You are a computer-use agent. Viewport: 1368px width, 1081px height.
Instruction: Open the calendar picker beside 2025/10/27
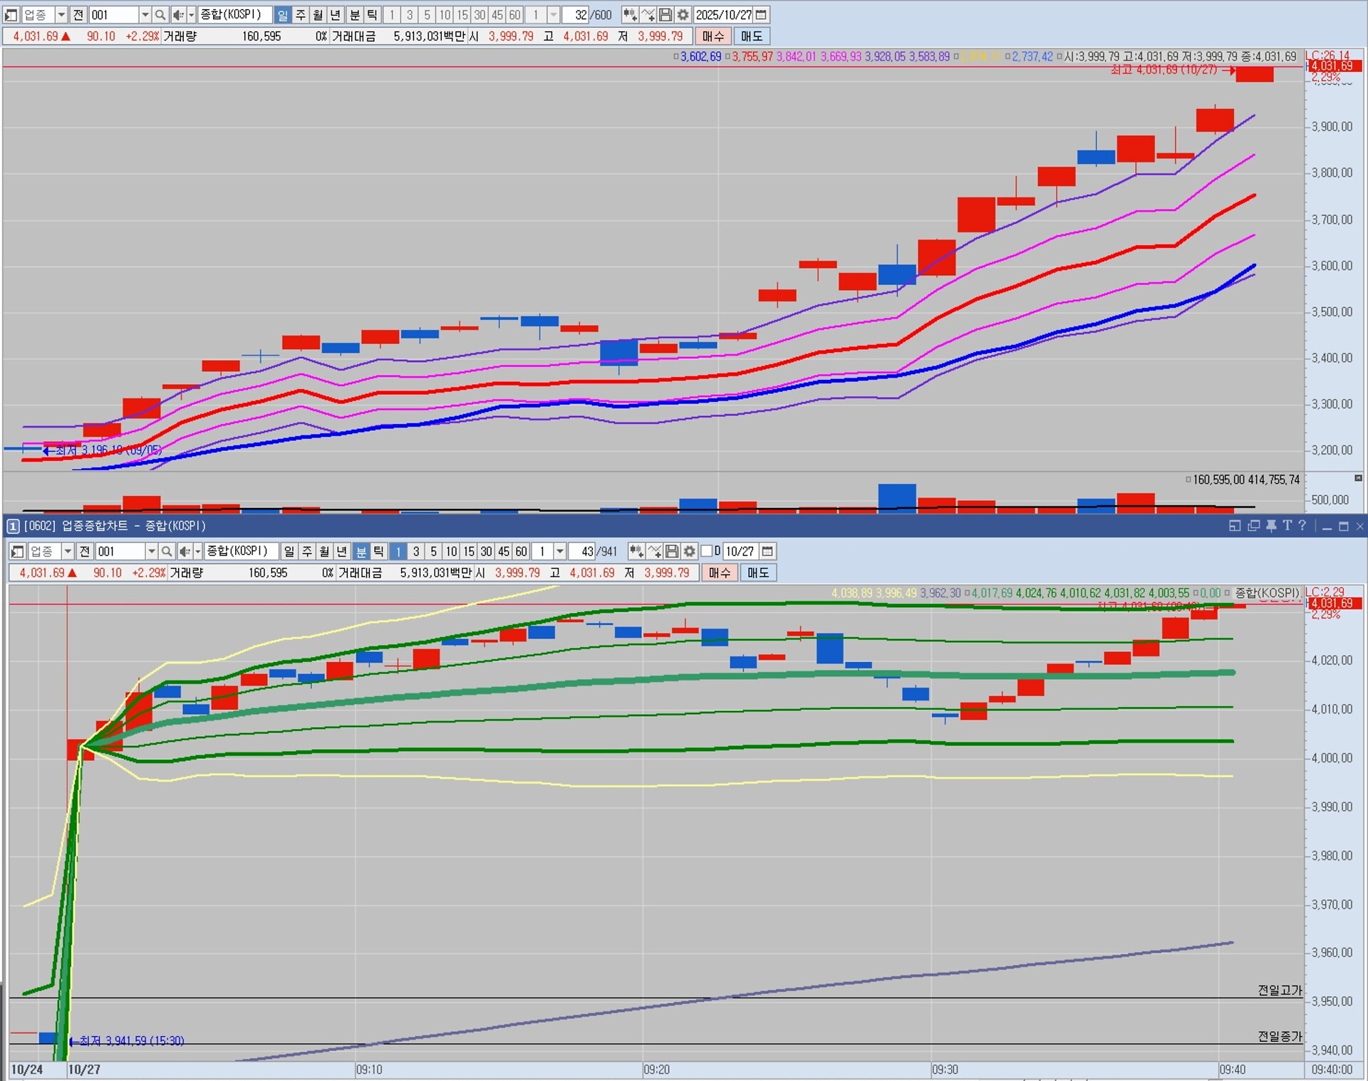762,15
